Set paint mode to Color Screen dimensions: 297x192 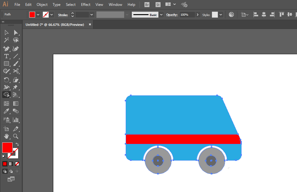pos(5,164)
